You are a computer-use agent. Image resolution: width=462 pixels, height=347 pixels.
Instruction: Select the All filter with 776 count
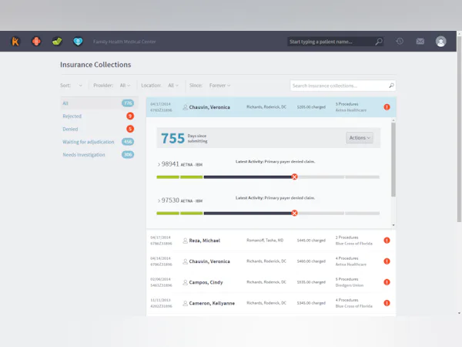pyautogui.click(x=98, y=103)
